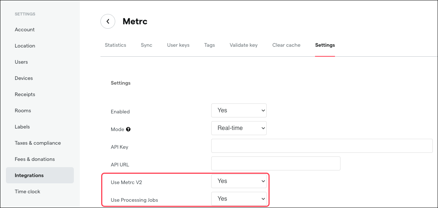Open Fees & donations settings
Screen dimensions: 438x208
click(x=35, y=159)
